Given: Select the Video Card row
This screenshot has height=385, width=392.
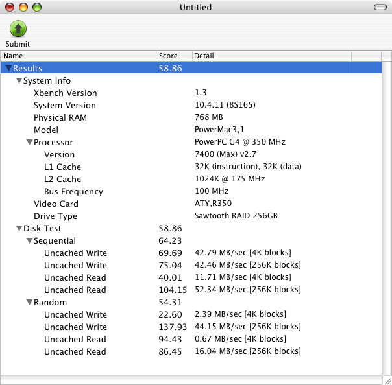Looking at the screenshot, I should pos(191,204).
